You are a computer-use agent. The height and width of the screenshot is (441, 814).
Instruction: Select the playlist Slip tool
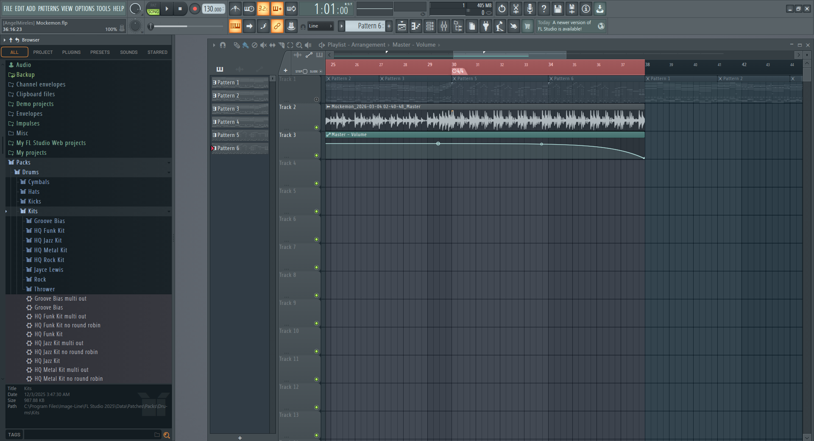(272, 45)
